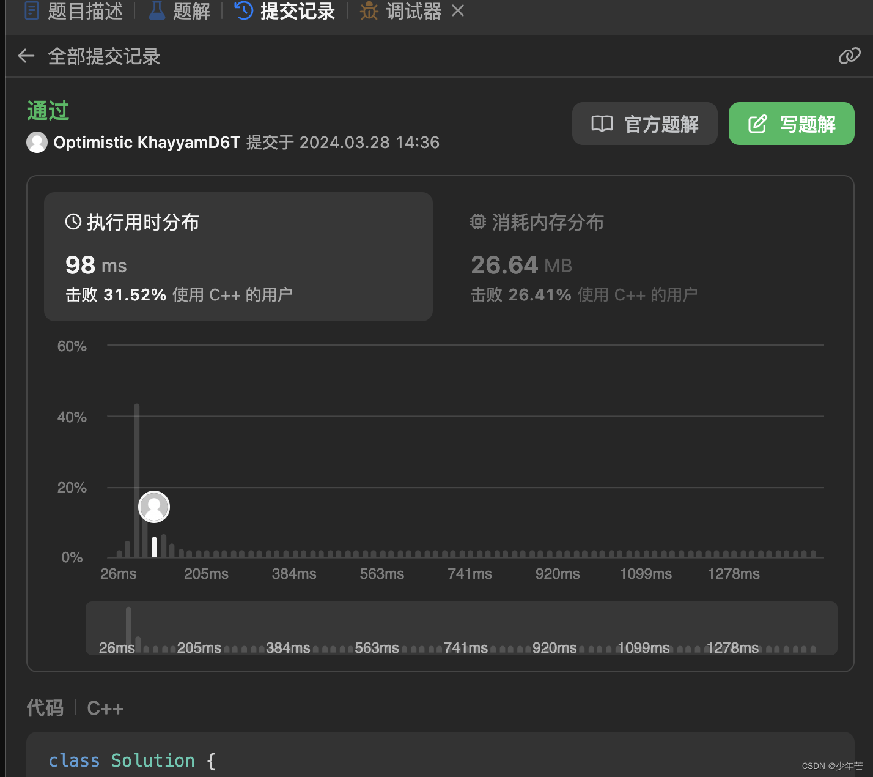Click the 1278ms axis label on chart
Image resolution: width=873 pixels, height=777 pixels.
click(x=734, y=574)
